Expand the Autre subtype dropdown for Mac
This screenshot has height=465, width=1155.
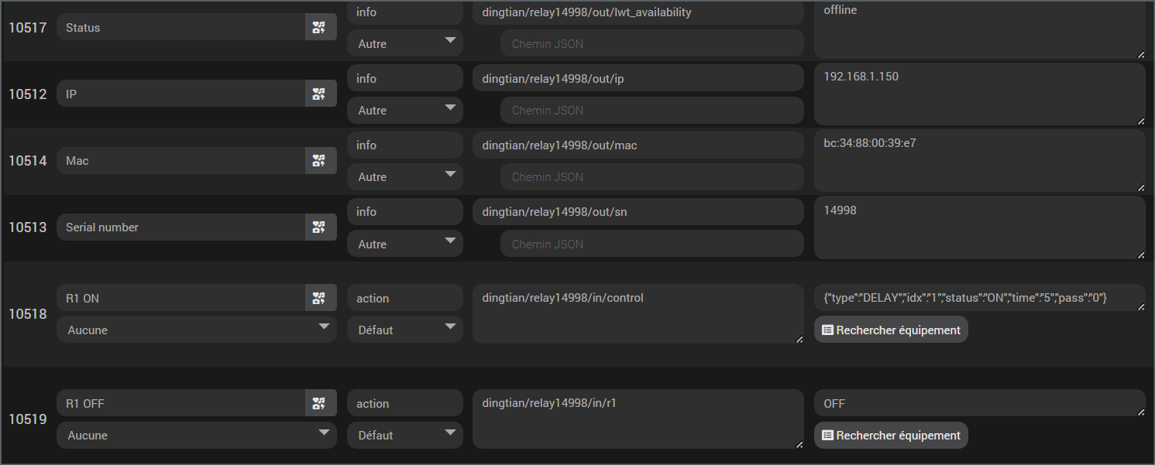pos(404,177)
